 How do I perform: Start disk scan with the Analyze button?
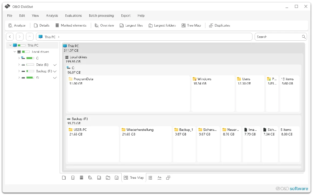[17, 25]
